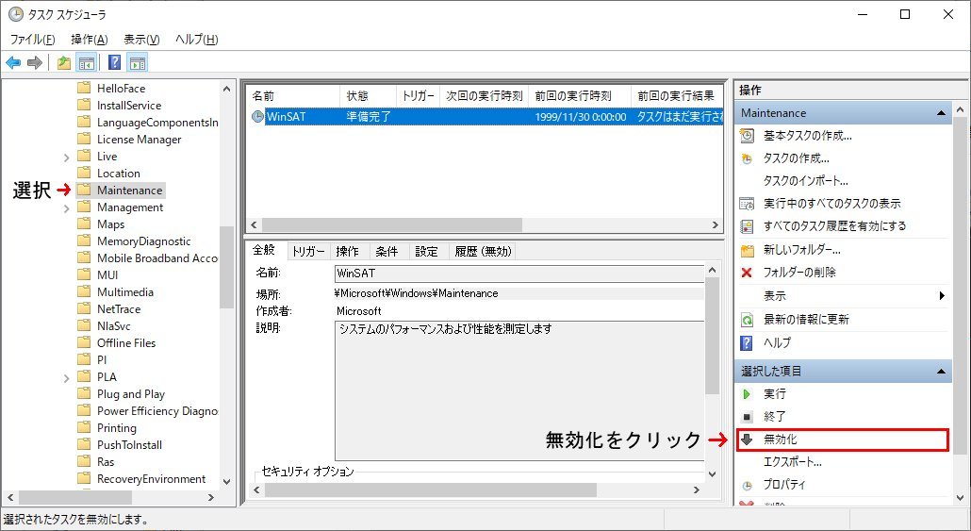Disable the task via 無効化
Screen dimensions: 971x531
[781, 440]
